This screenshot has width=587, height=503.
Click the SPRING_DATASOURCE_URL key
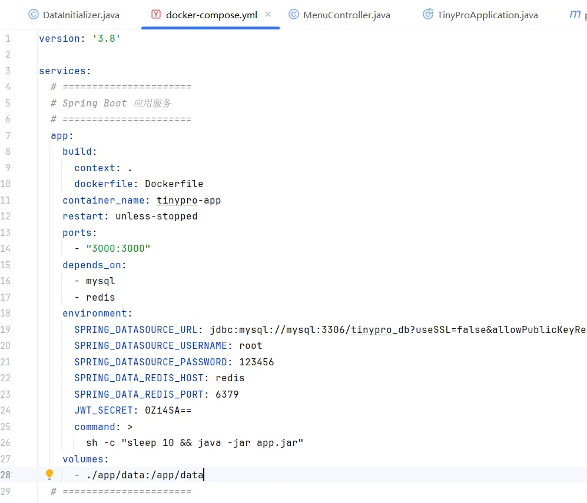click(x=135, y=329)
